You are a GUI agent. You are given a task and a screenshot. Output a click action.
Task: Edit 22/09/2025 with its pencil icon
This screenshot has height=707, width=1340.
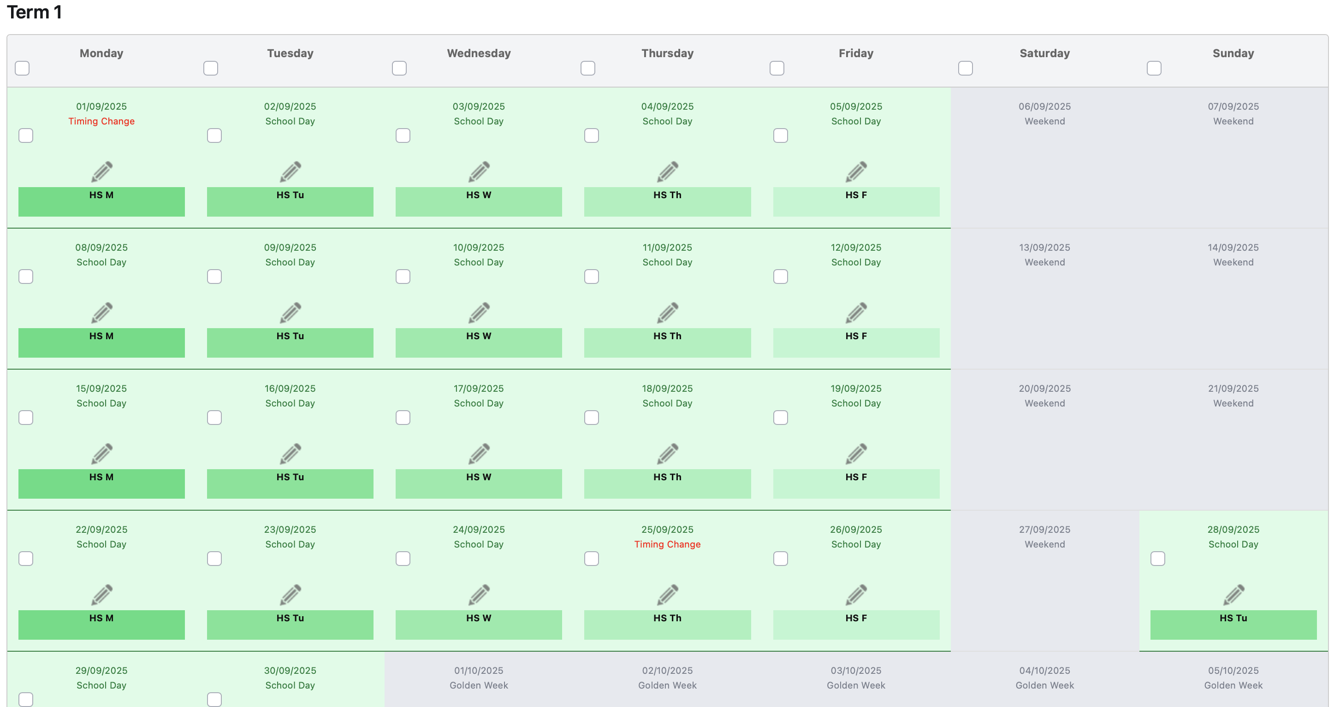(101, 595)
